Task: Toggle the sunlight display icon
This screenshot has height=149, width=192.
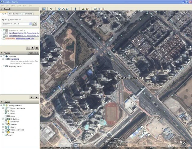Action: coord(83,9)
